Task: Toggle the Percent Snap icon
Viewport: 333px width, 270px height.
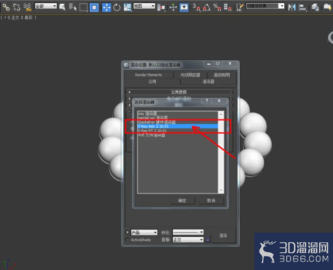Action: (217, 7)
